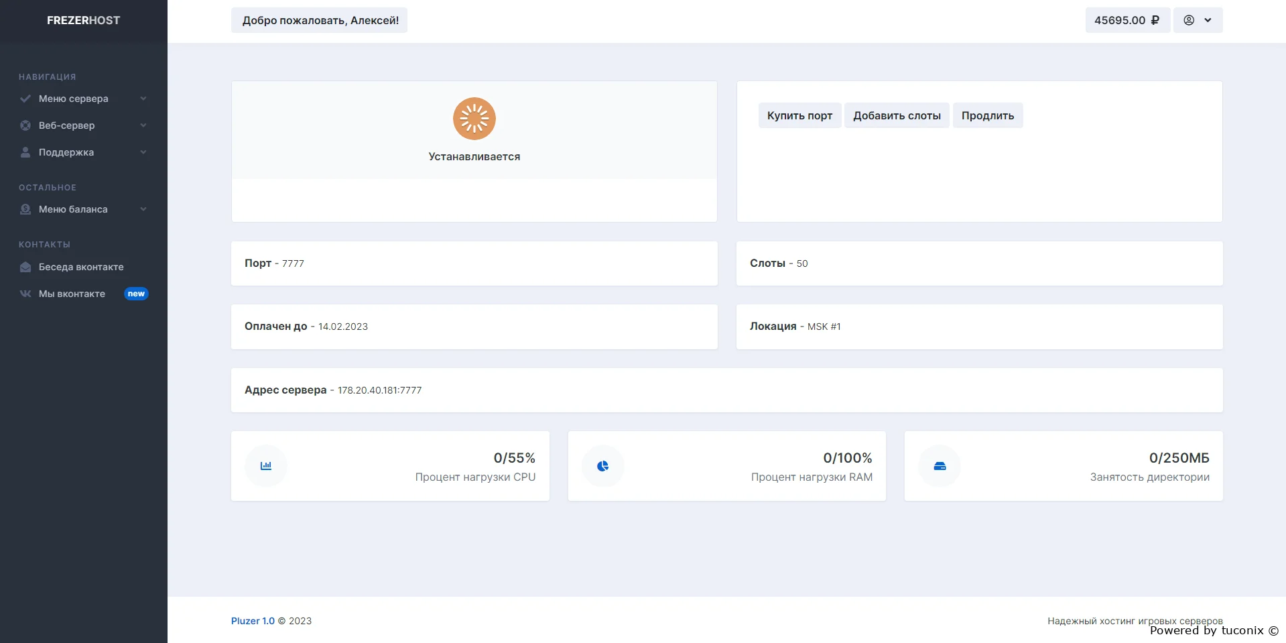Expand the Веб-сервер chevron
The image size is (1286, 643).
coord(143,125)
